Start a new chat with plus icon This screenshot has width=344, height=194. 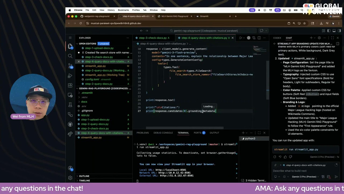pyautogui.click(x=311, y=38)
